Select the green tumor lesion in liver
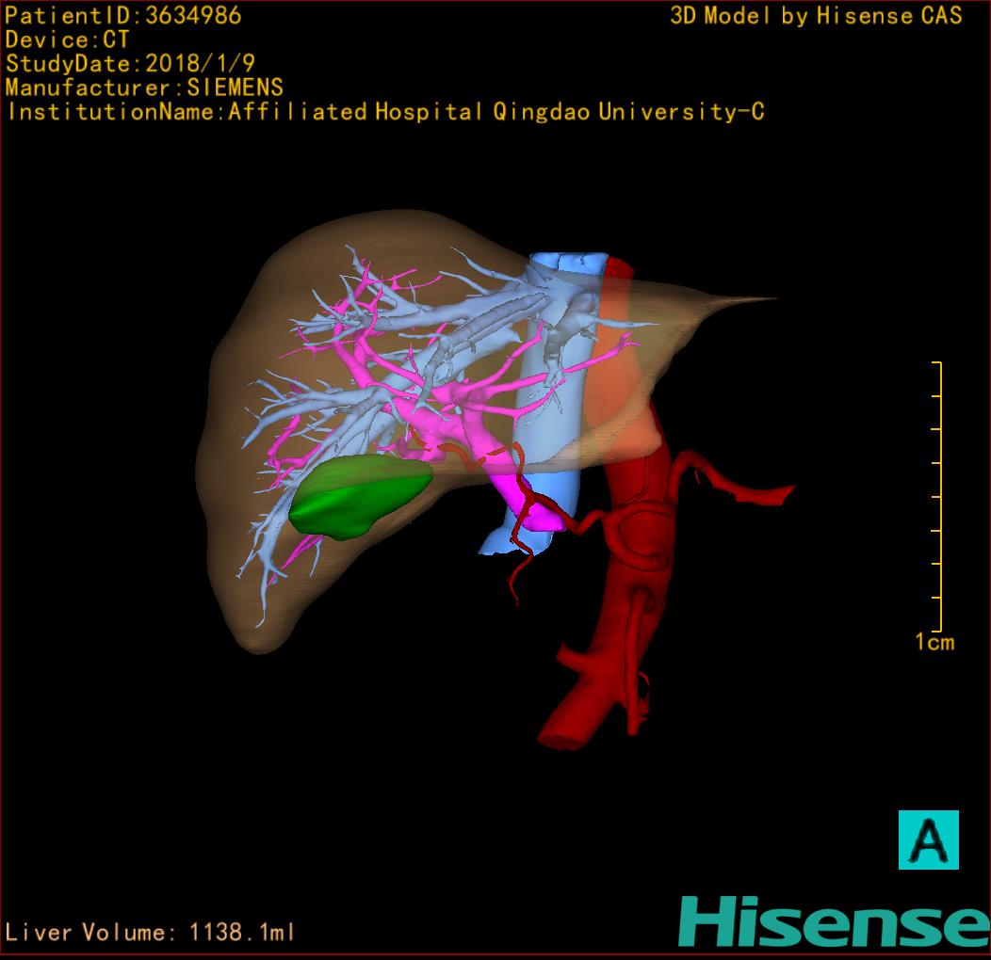 tap(357, 498)
